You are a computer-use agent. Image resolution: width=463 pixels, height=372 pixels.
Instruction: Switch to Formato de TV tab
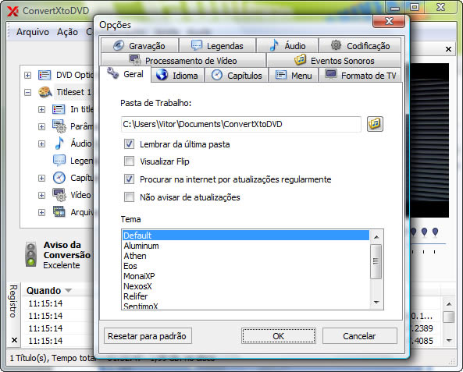click(x=360, y=75)
